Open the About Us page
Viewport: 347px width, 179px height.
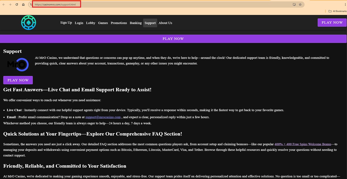pyautogui.click(x=165, y=23)
